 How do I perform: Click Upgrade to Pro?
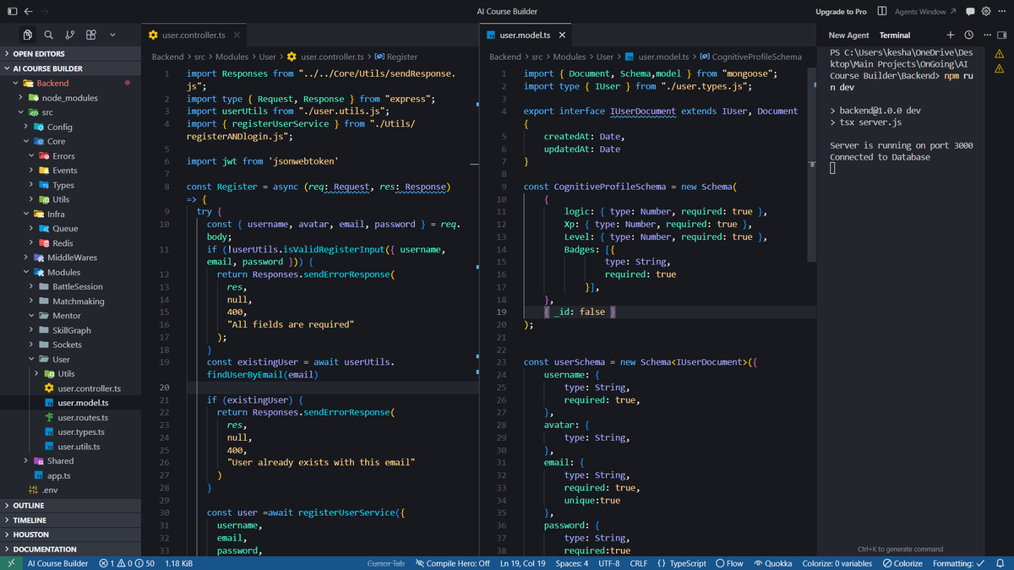point(841,12)
